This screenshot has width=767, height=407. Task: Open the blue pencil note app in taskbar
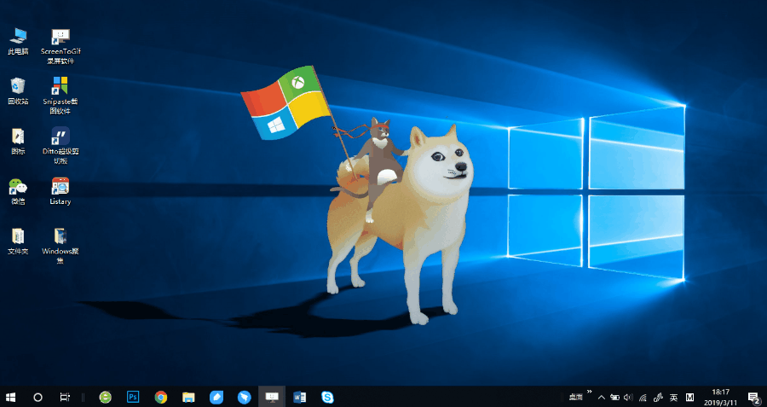[x=216, y=397]
